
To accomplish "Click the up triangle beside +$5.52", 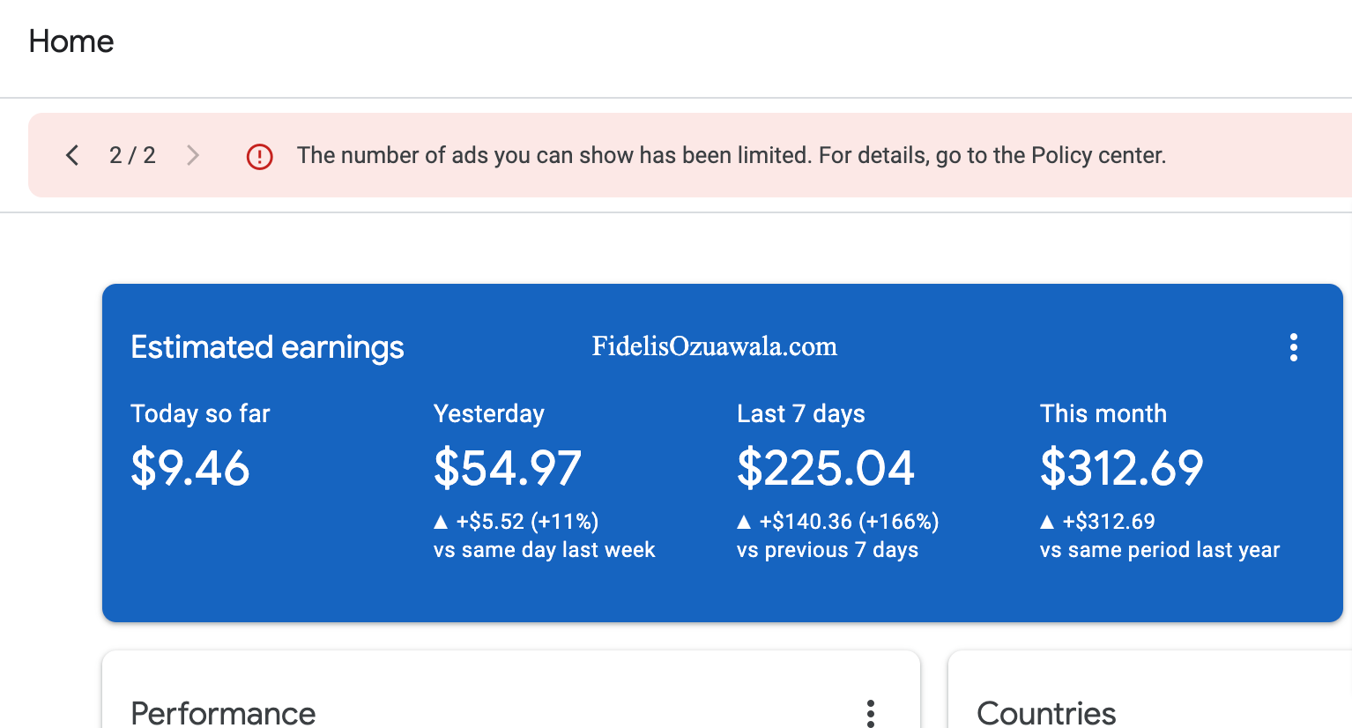I will click(x=441, y=522).
